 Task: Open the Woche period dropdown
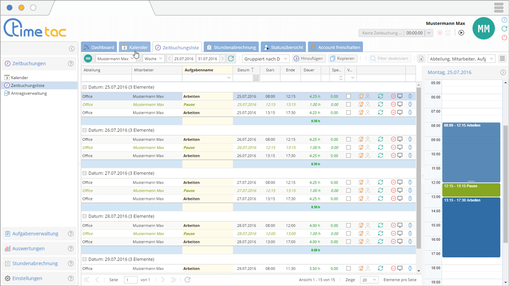[154, 59]
